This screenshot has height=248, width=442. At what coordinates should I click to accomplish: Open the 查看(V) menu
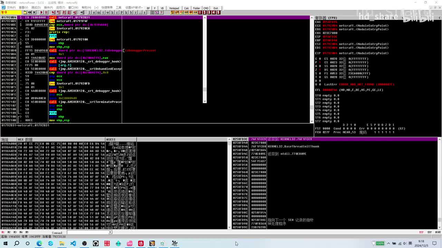tap(23, 8)
